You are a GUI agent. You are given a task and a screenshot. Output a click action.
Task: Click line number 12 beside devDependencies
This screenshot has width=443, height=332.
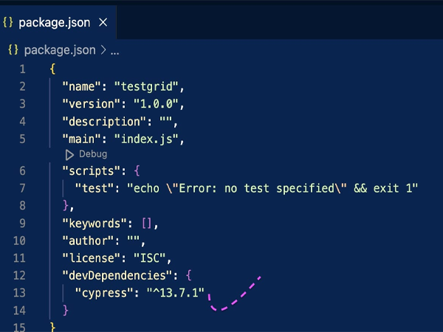[x=19, y=275]
